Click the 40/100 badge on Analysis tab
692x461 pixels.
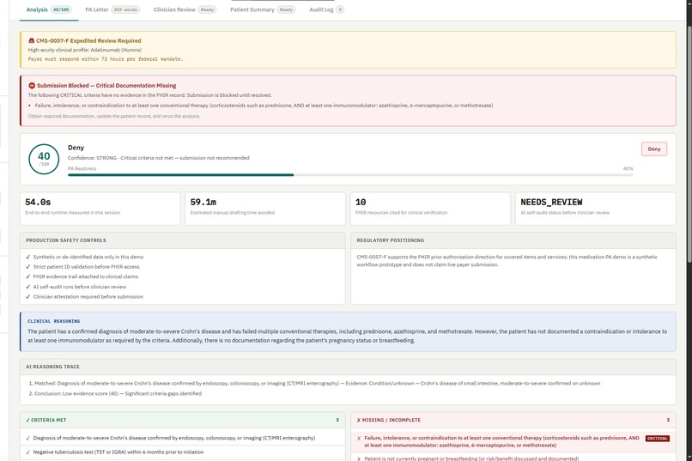point(61,9)
